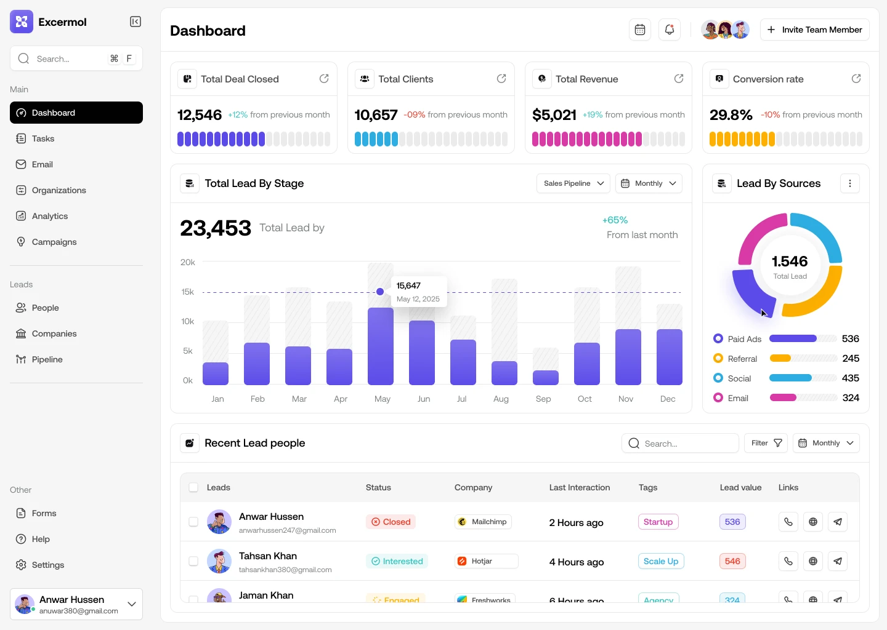Call Anwar Hussen via phone icon

(788, 522)
